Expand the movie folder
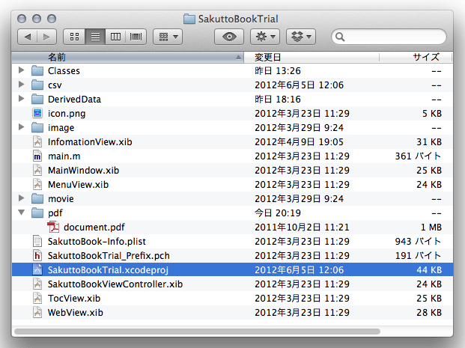This screenshot has width=465, height=348. [22, 198]
